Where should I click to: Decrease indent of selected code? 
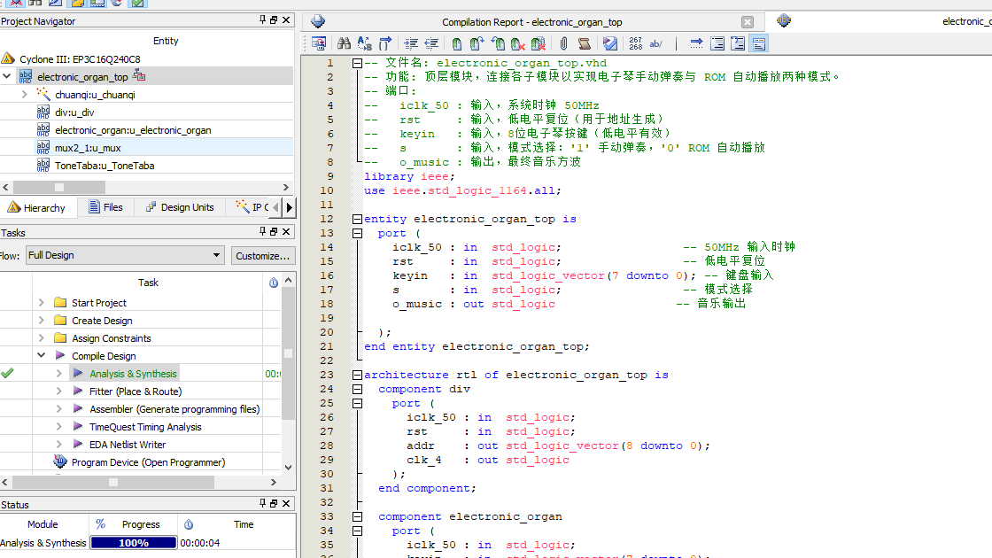(x=431, y=43)
